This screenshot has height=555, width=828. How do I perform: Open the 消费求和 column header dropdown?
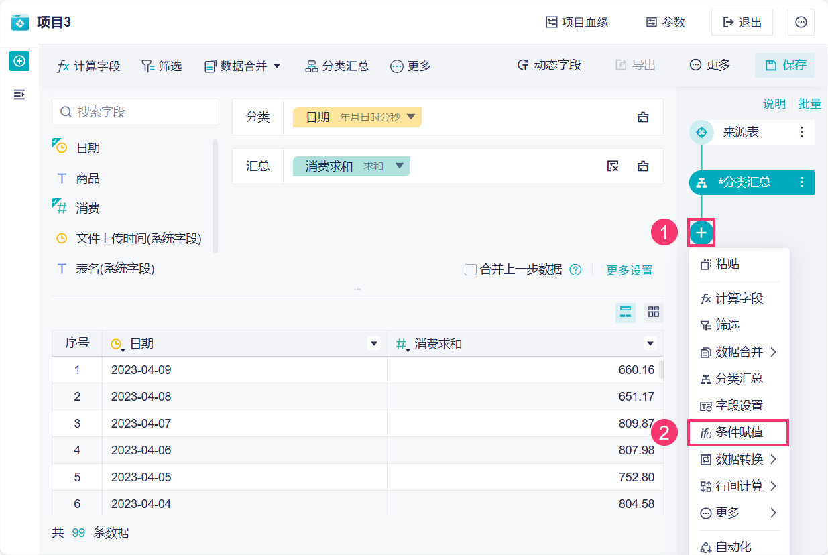(x=650, y=344)
